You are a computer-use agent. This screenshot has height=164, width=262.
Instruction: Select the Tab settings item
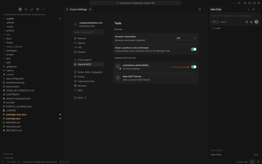point(88,47)
